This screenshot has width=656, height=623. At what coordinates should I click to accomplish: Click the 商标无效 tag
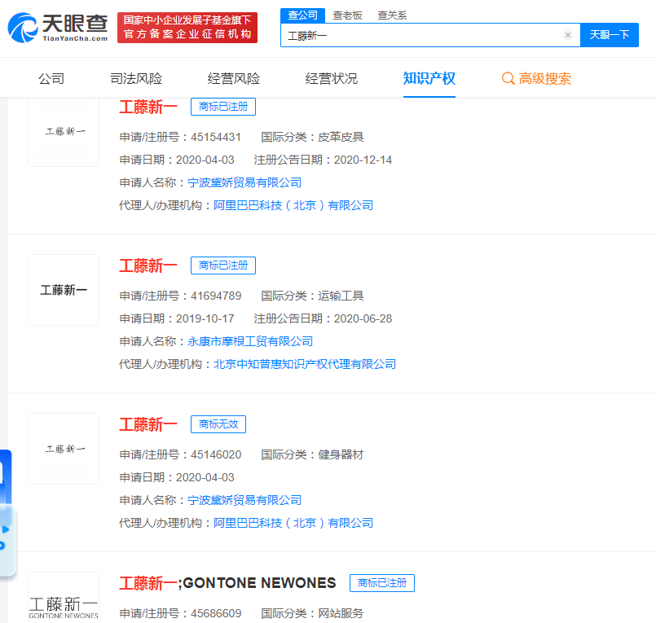[x=218, y=424]
